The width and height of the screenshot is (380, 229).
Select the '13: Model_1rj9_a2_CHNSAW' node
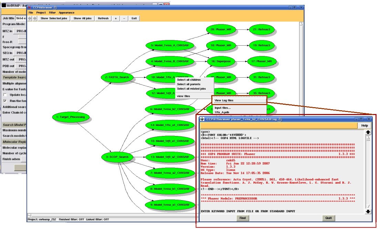point(170,157)
